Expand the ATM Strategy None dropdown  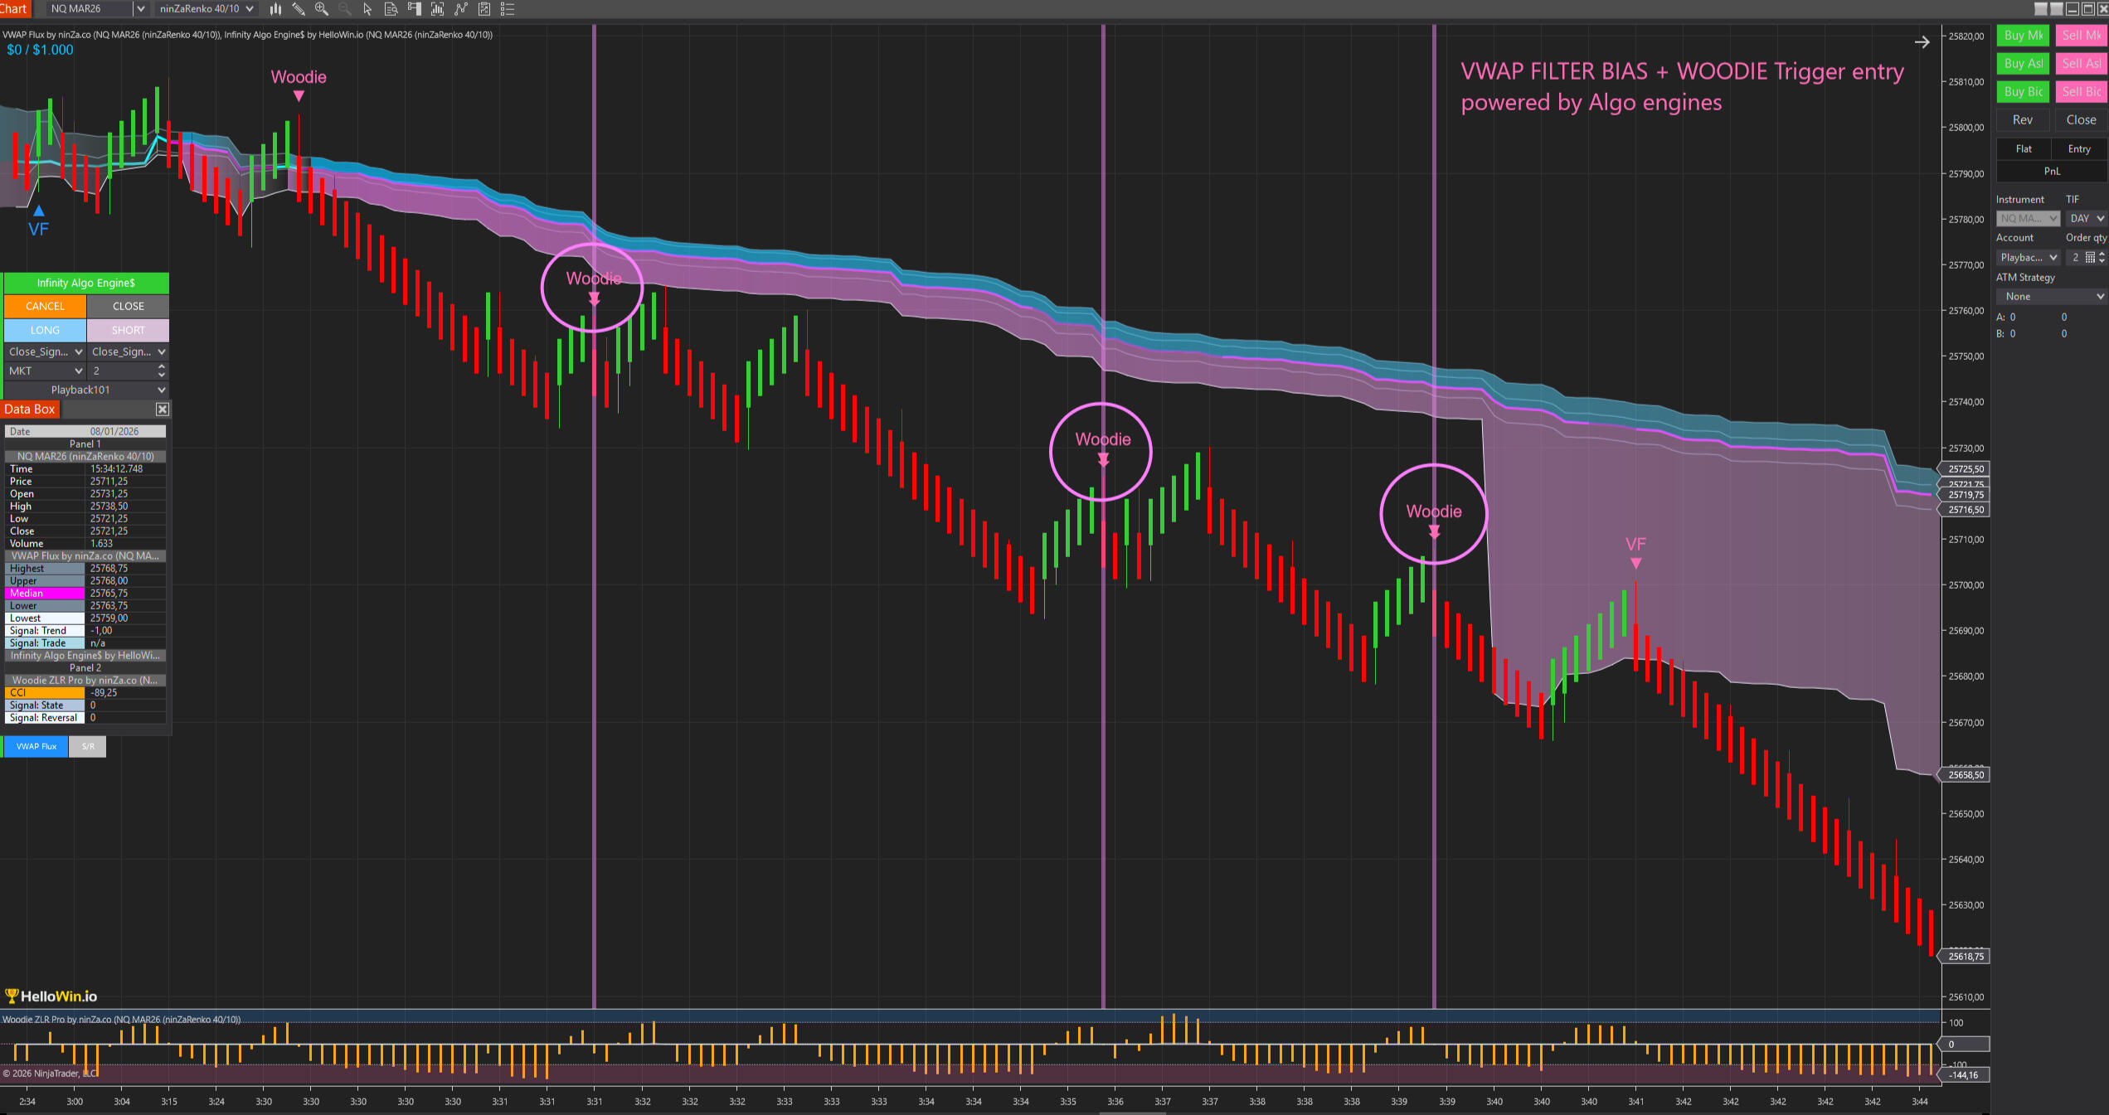pos(2051,296)
